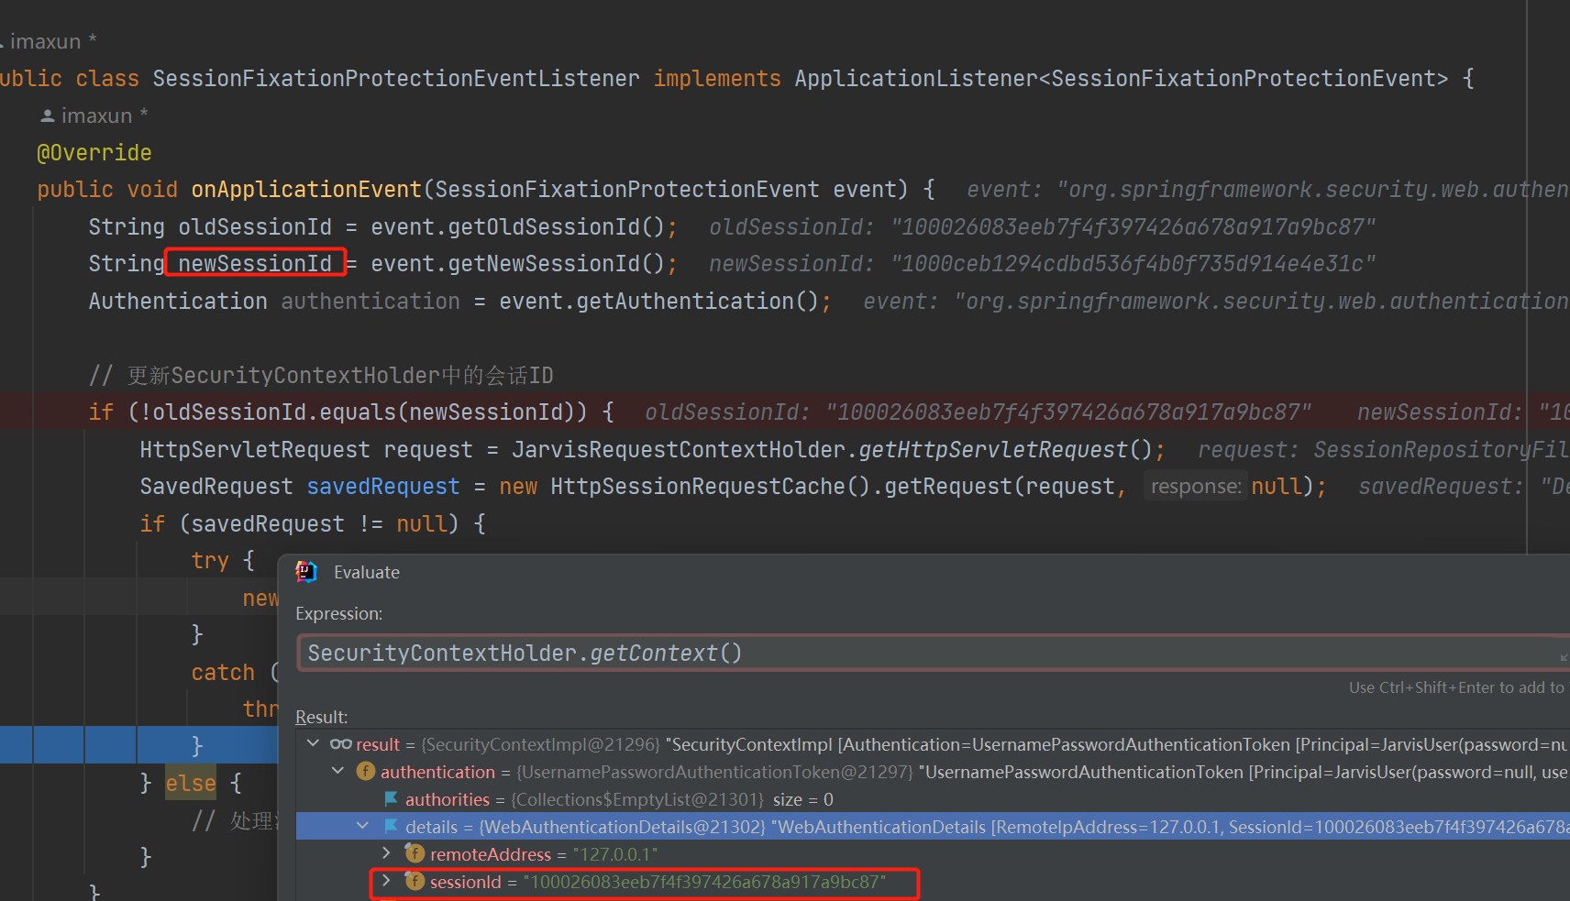Image resolution: width=1570 pixels, height=901 pixels.
Task: Expand the remoteAddress node
Action: [387, 853]
